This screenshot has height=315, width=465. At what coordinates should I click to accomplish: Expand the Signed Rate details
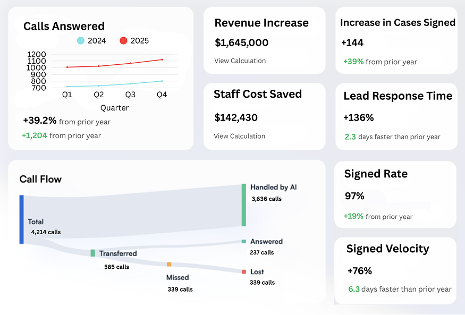(x=396, y=195)
